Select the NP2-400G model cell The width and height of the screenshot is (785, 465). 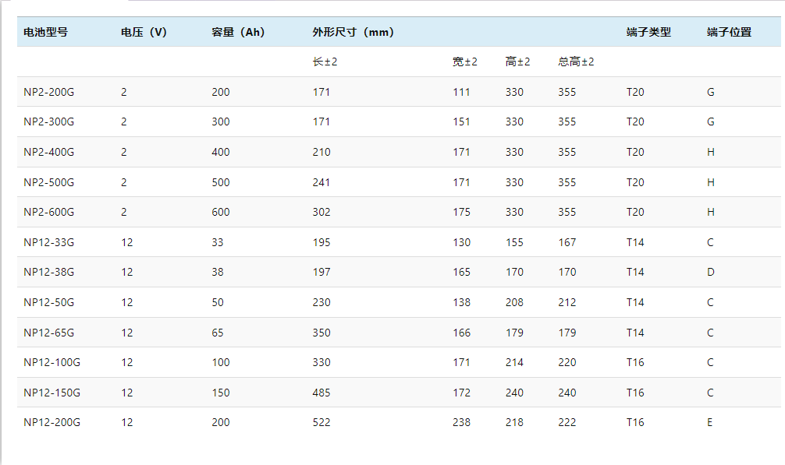[x=48, y=152]
